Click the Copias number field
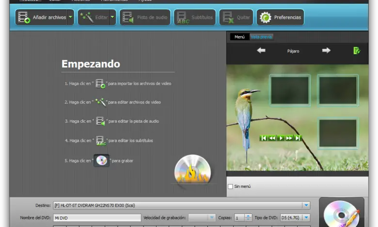The width and height of the screenshot is (378, 227). coord(239,218)
